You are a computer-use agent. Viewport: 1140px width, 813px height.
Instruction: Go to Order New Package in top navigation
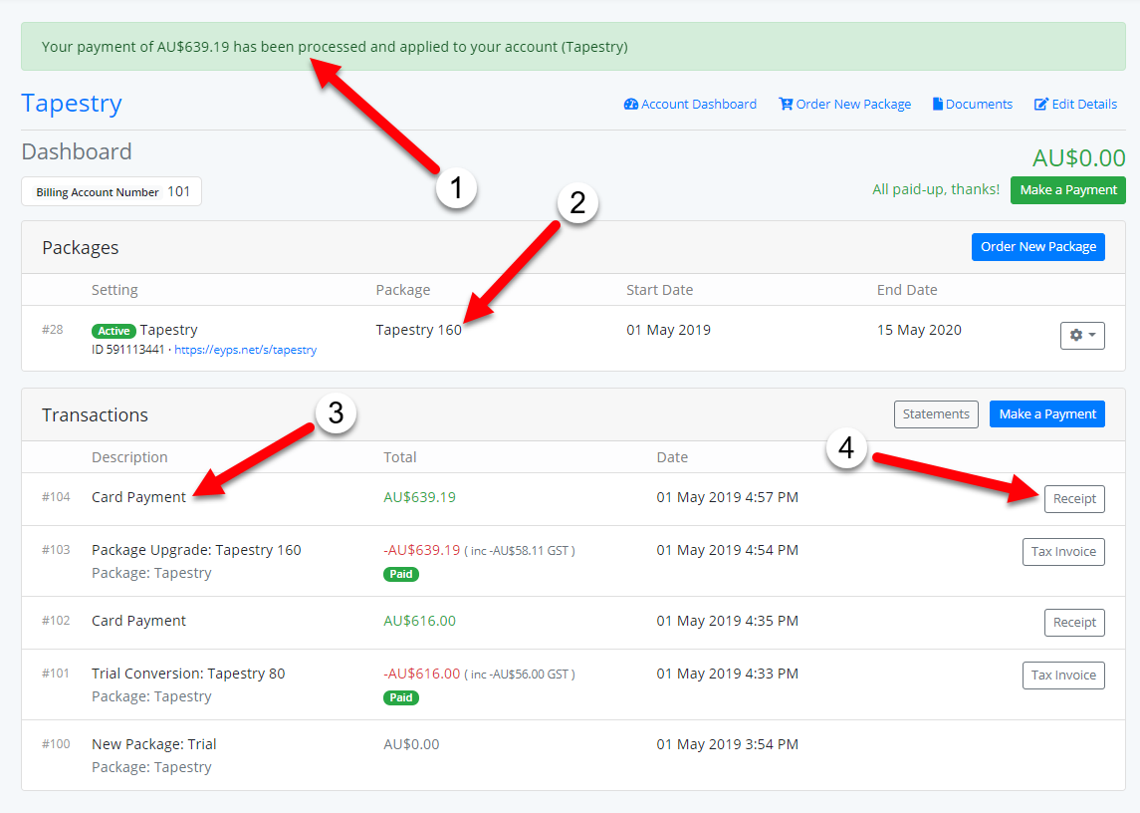tap(845, 104)
